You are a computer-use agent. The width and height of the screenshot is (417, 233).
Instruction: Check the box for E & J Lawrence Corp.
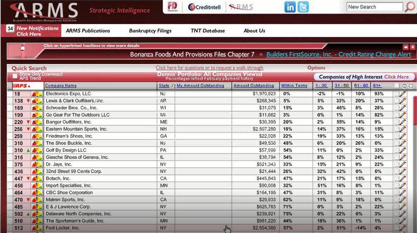[396, 207]
